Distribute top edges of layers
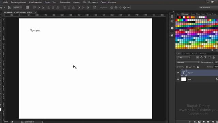 [x=65, y=8]
